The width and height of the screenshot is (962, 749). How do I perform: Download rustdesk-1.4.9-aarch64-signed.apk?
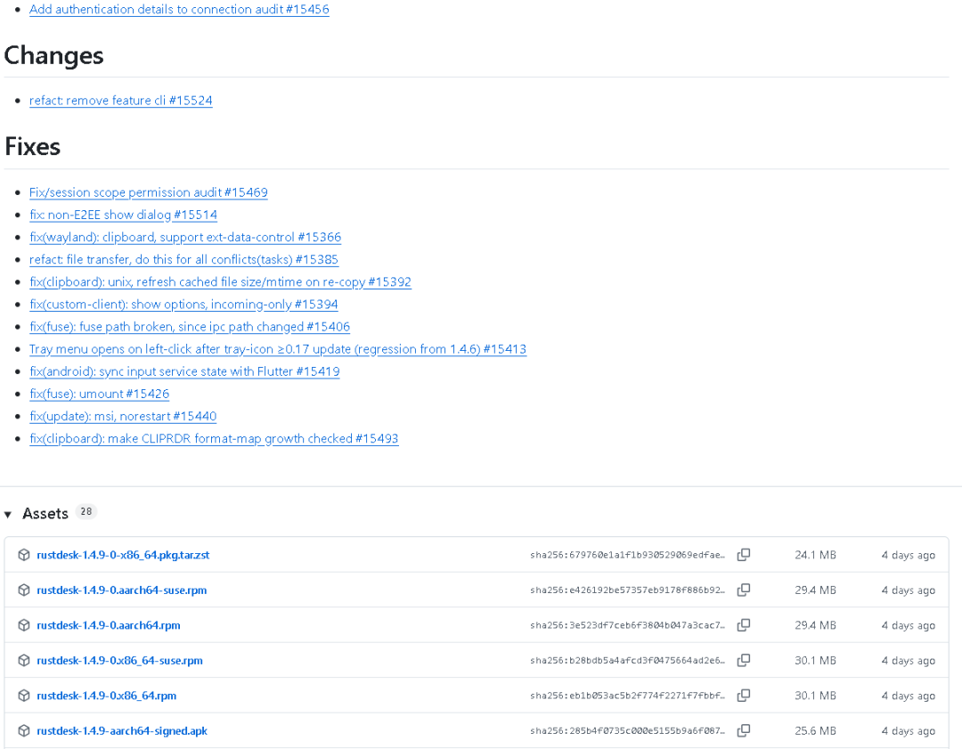[x=121, y=730]
